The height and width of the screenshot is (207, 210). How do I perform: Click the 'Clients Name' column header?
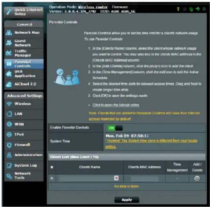pyautogui.click(x=89, y=167)
